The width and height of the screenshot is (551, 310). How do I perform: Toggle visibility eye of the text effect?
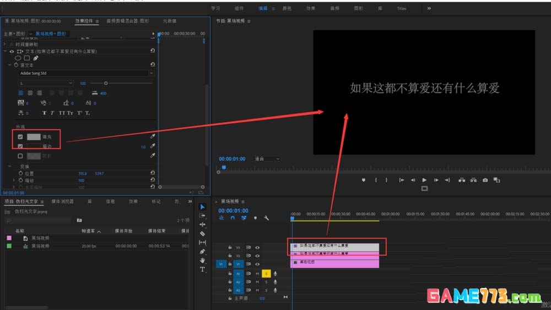(x=12, y=51)
